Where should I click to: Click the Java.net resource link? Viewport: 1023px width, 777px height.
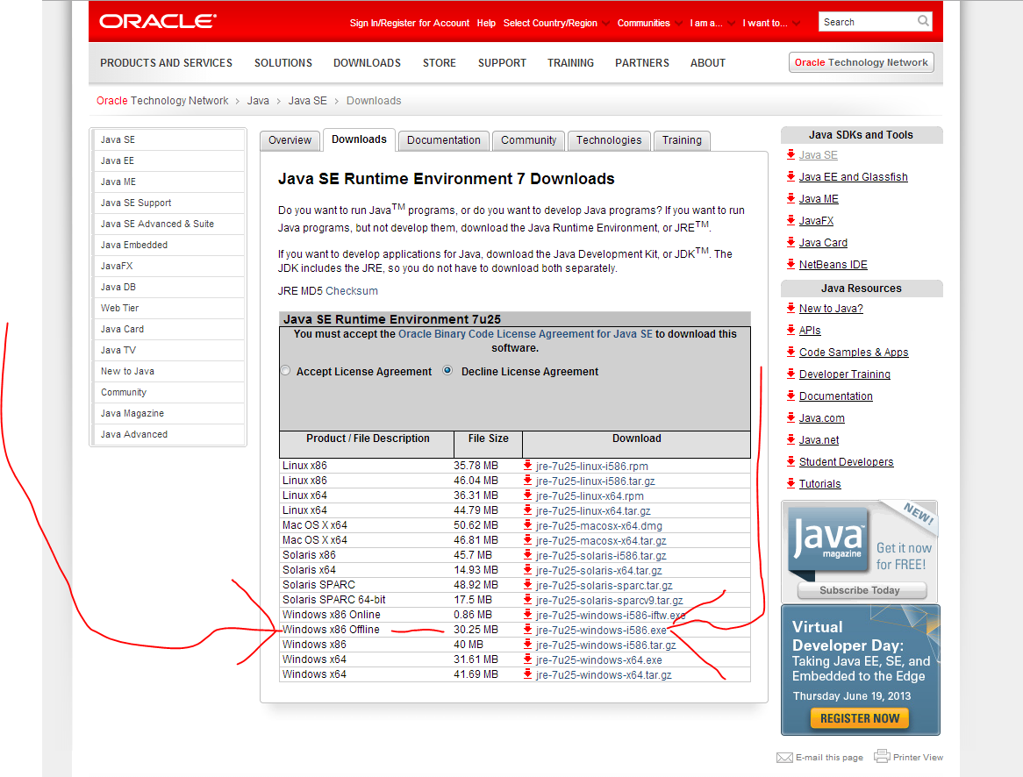(819, 439)
